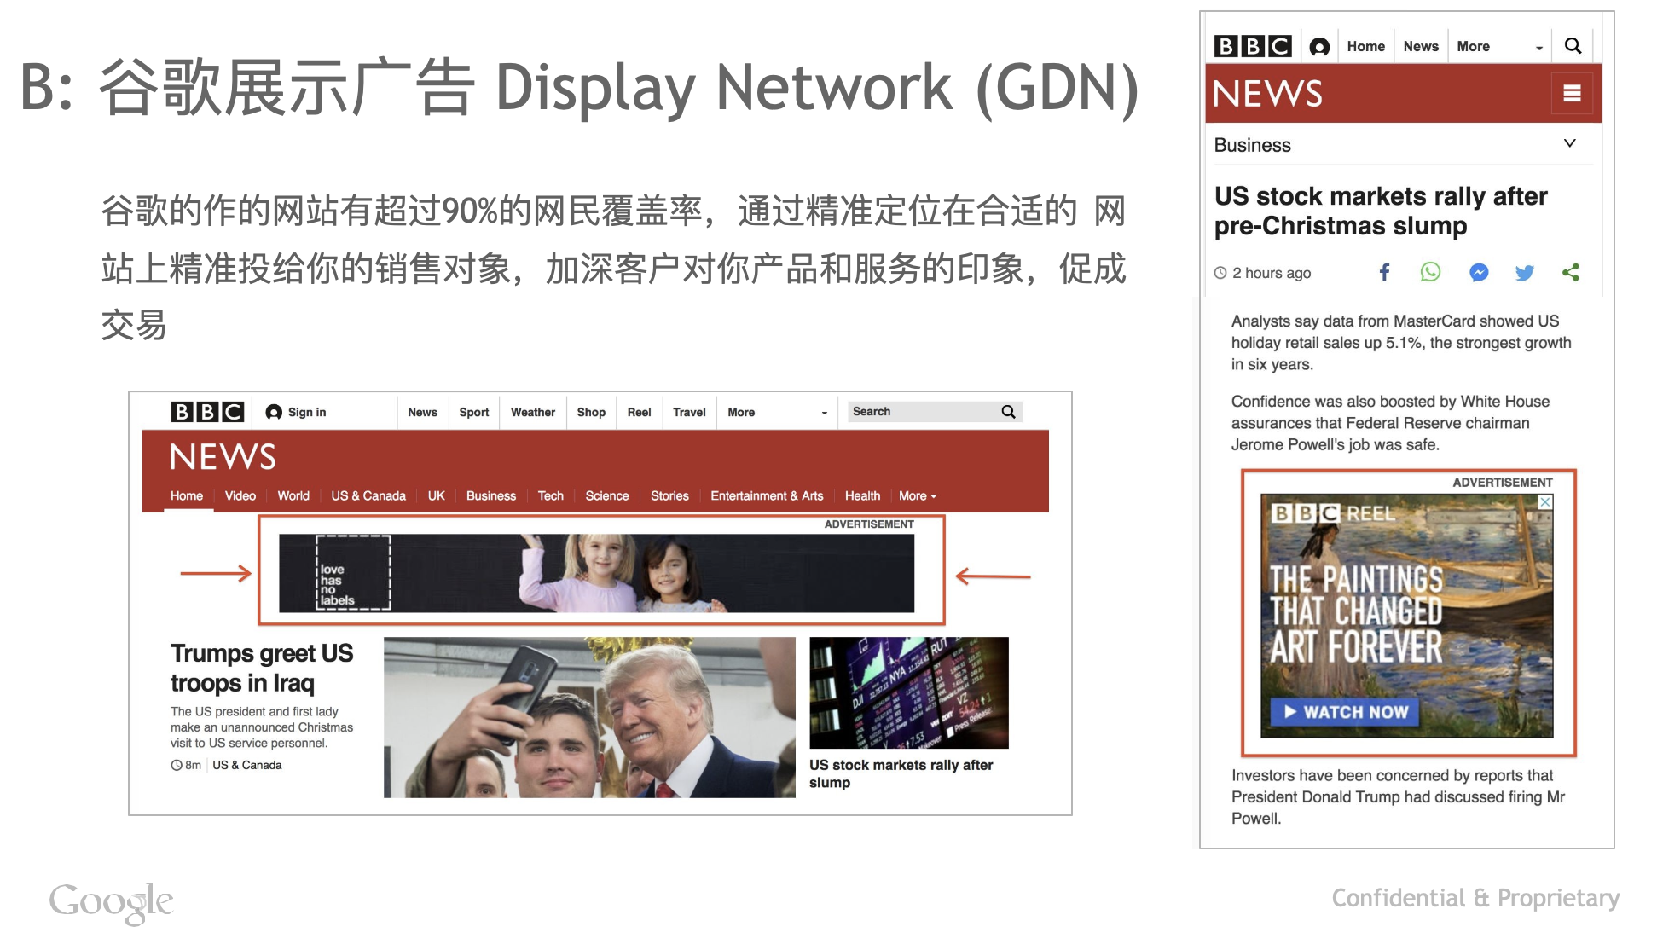Click the clock icon beside 2 hours ago

(1220, 273)
